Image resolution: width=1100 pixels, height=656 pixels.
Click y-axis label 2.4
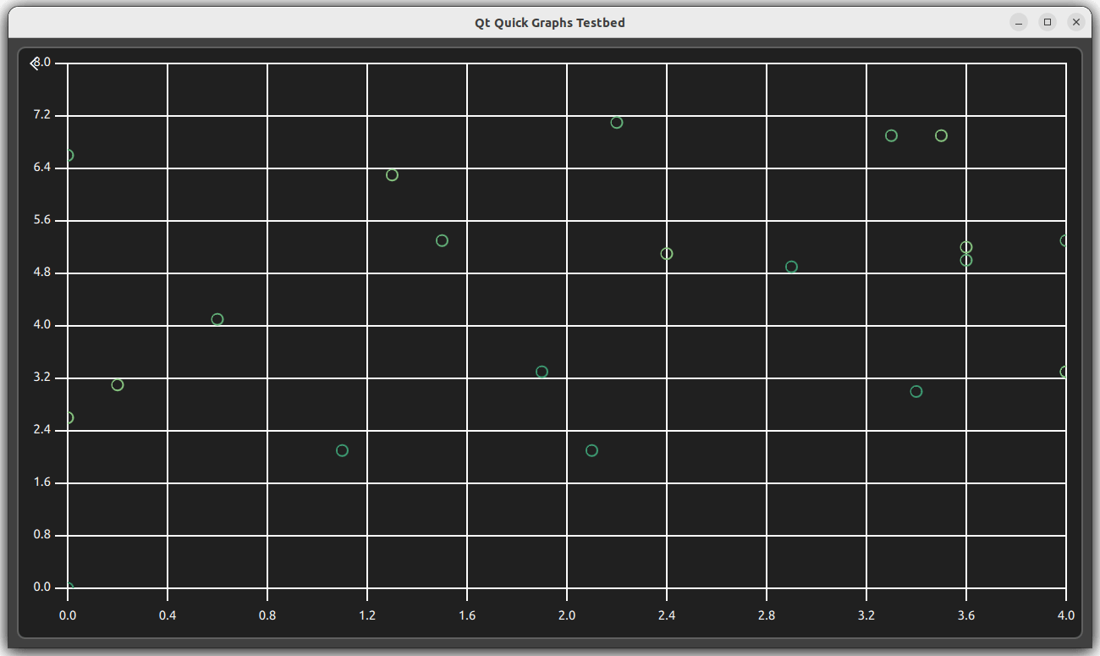click(42, 430)
